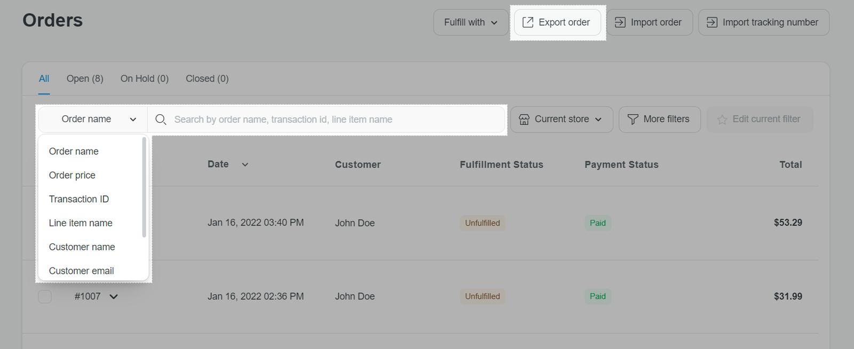Click the $31.99 total amount

(788, 296)
